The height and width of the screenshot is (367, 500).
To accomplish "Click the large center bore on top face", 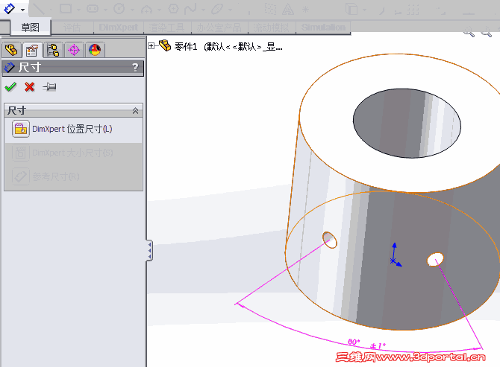I will [x=407, y=123].
